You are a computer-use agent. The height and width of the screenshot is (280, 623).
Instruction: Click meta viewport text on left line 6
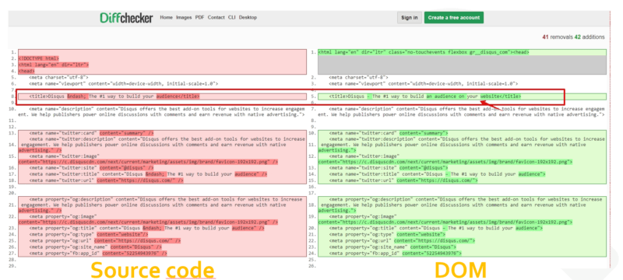[x=123, y=84]
